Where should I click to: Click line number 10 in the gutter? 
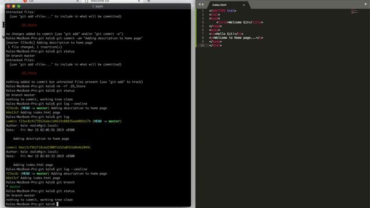[202, 45]
